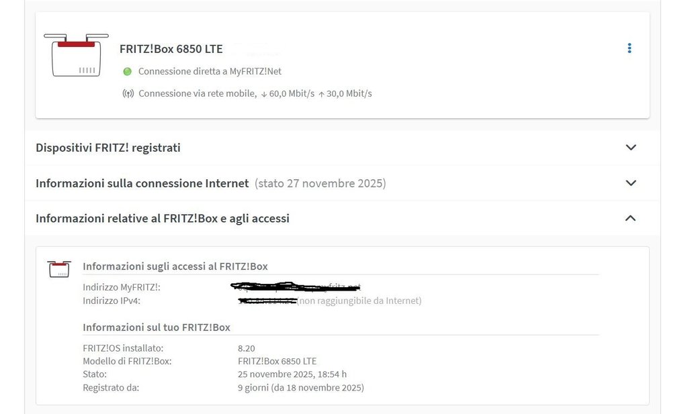
Task: Click the redacted IPv4 address value
Action: point(267,301)
